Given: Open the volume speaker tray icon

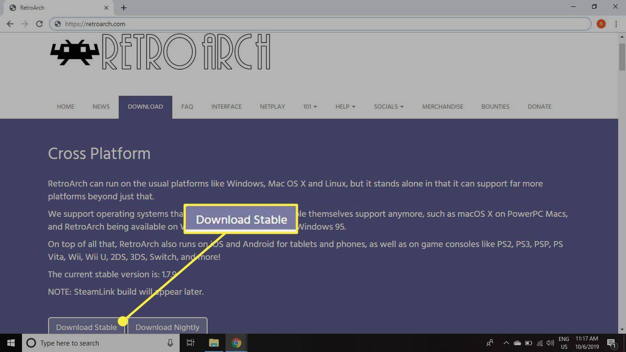Looking at the screenshot, I should click(550, 343).
